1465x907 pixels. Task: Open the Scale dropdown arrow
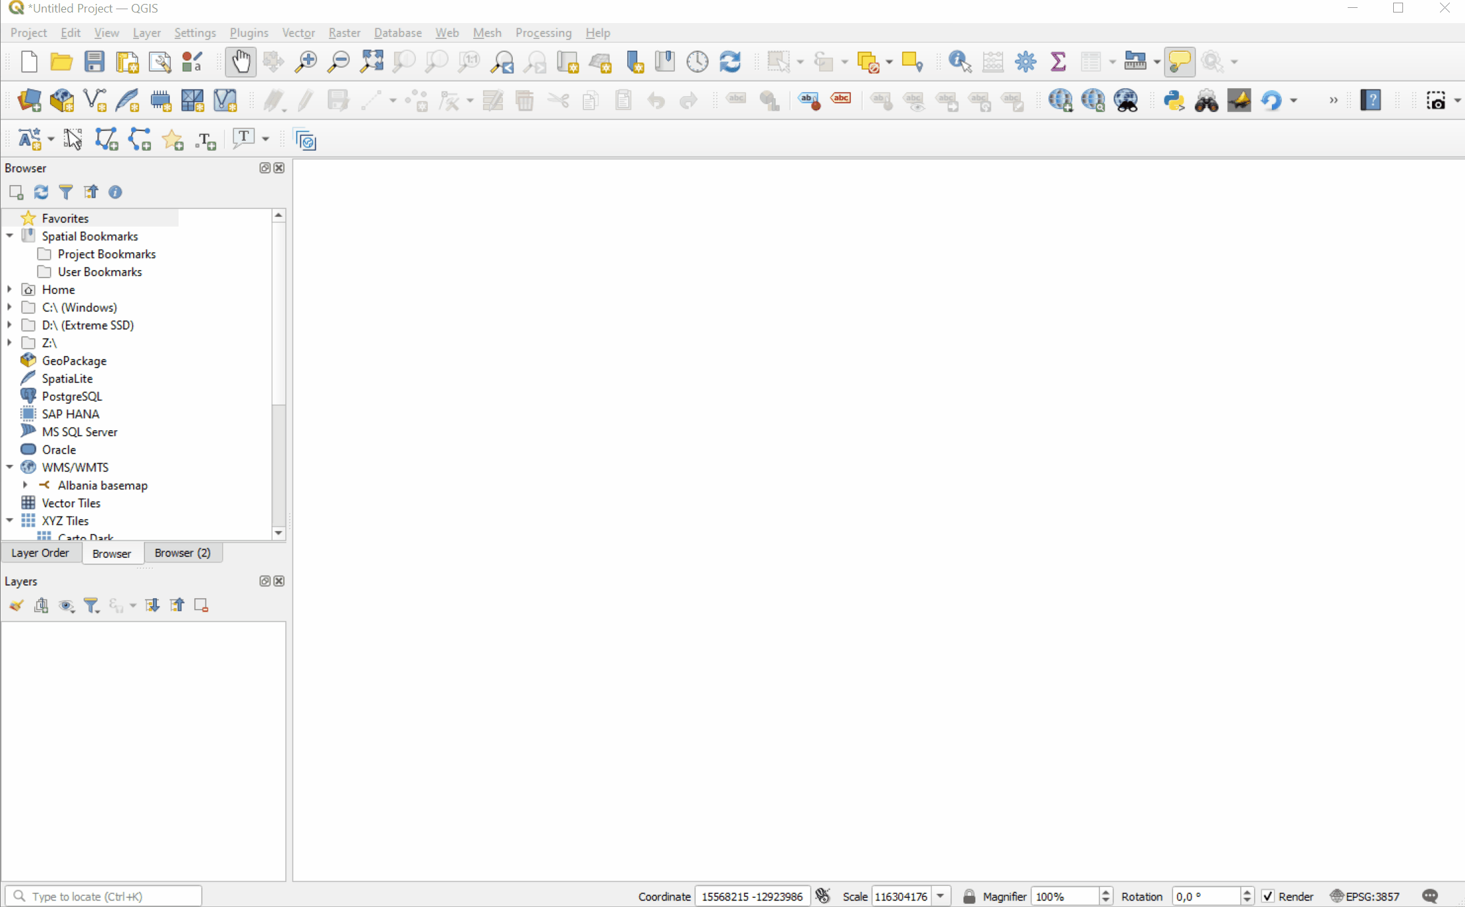coord(940,896)
